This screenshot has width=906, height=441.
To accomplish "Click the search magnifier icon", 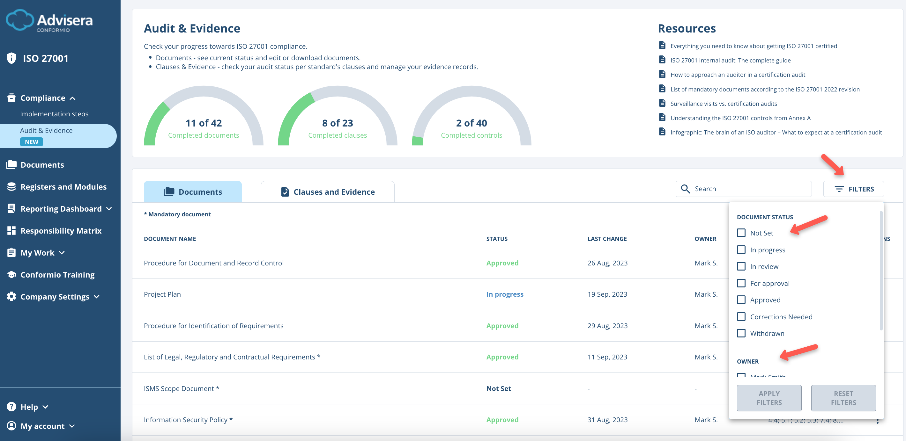I will pos(685,189).
